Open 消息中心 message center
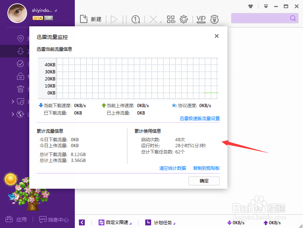Screen dimensions: 303x228 pyautogui.click(x=54, y=220)
